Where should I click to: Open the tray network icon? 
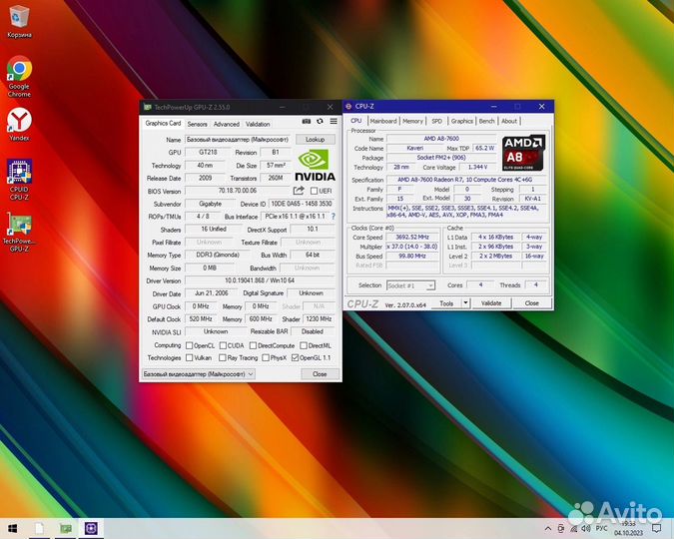573,528
